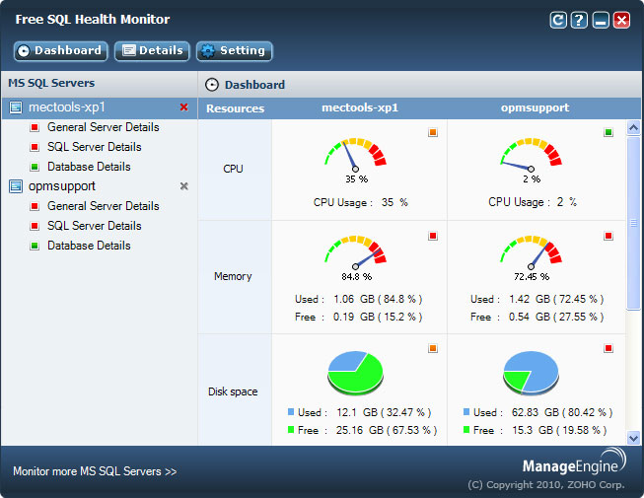The width and height of the screenshot is (644, 498).
Task: Click green status icon beside mectools-xp1 Database Details
Action: pyautogui.click(x=35, y=167)
